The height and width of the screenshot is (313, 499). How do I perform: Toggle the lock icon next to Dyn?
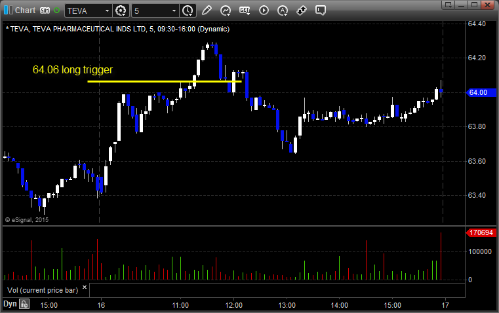[24, 304]
